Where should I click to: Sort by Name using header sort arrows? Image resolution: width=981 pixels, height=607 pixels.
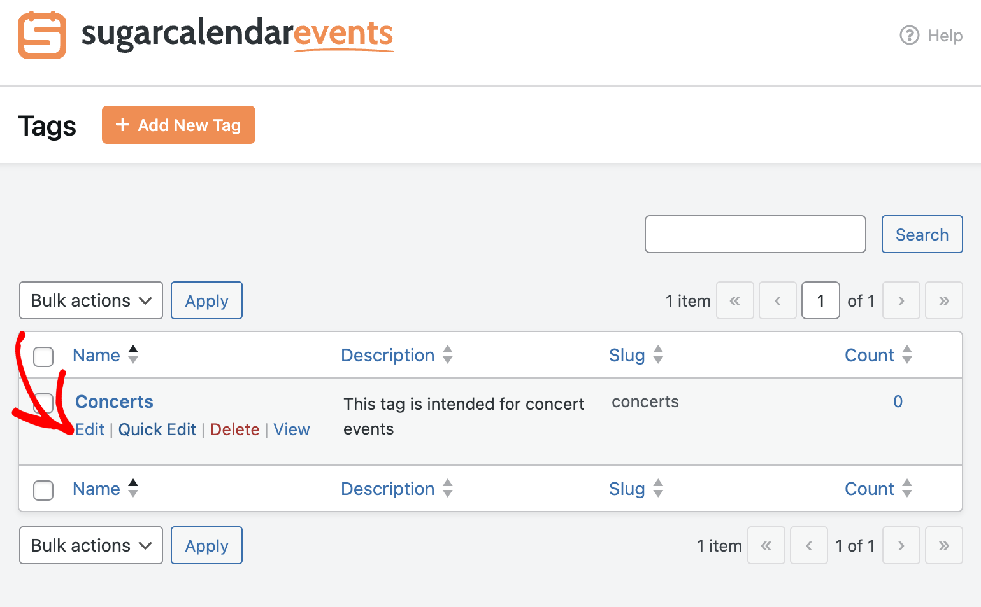(x=133, y=354)
